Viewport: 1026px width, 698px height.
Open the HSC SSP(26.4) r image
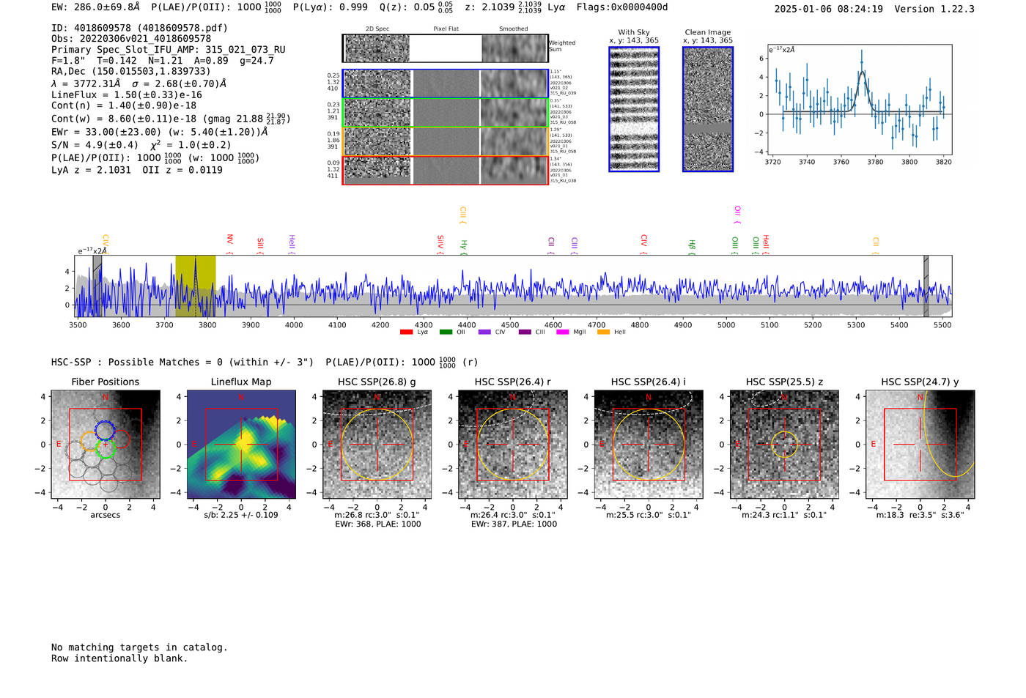pos(513,445)
